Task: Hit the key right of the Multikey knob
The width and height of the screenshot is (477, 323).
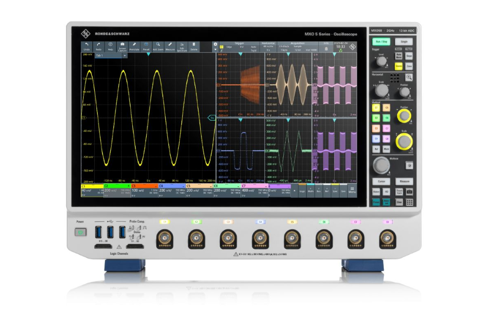Action: click(409, 165)
